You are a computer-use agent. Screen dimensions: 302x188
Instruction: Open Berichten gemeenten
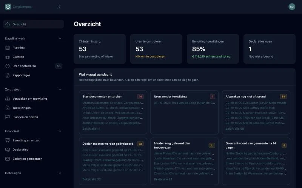pos(34,159)
